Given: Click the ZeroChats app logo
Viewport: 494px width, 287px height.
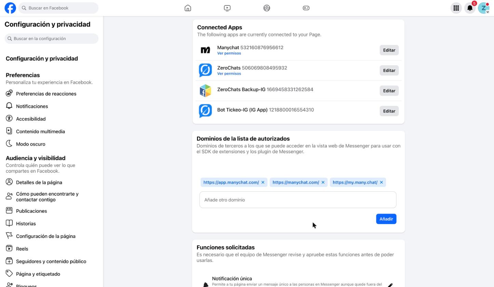Looking at the screenshot, I should (205, 70).
